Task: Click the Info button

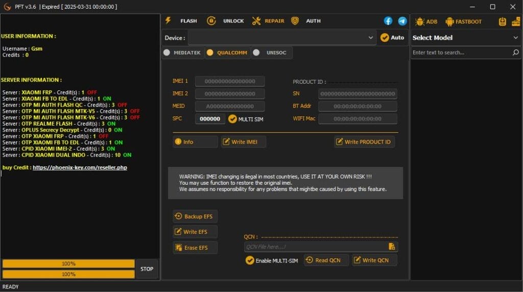Action: 196,142
